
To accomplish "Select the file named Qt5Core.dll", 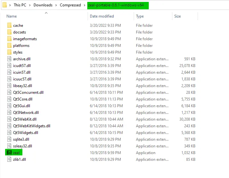I will point(23,99).
